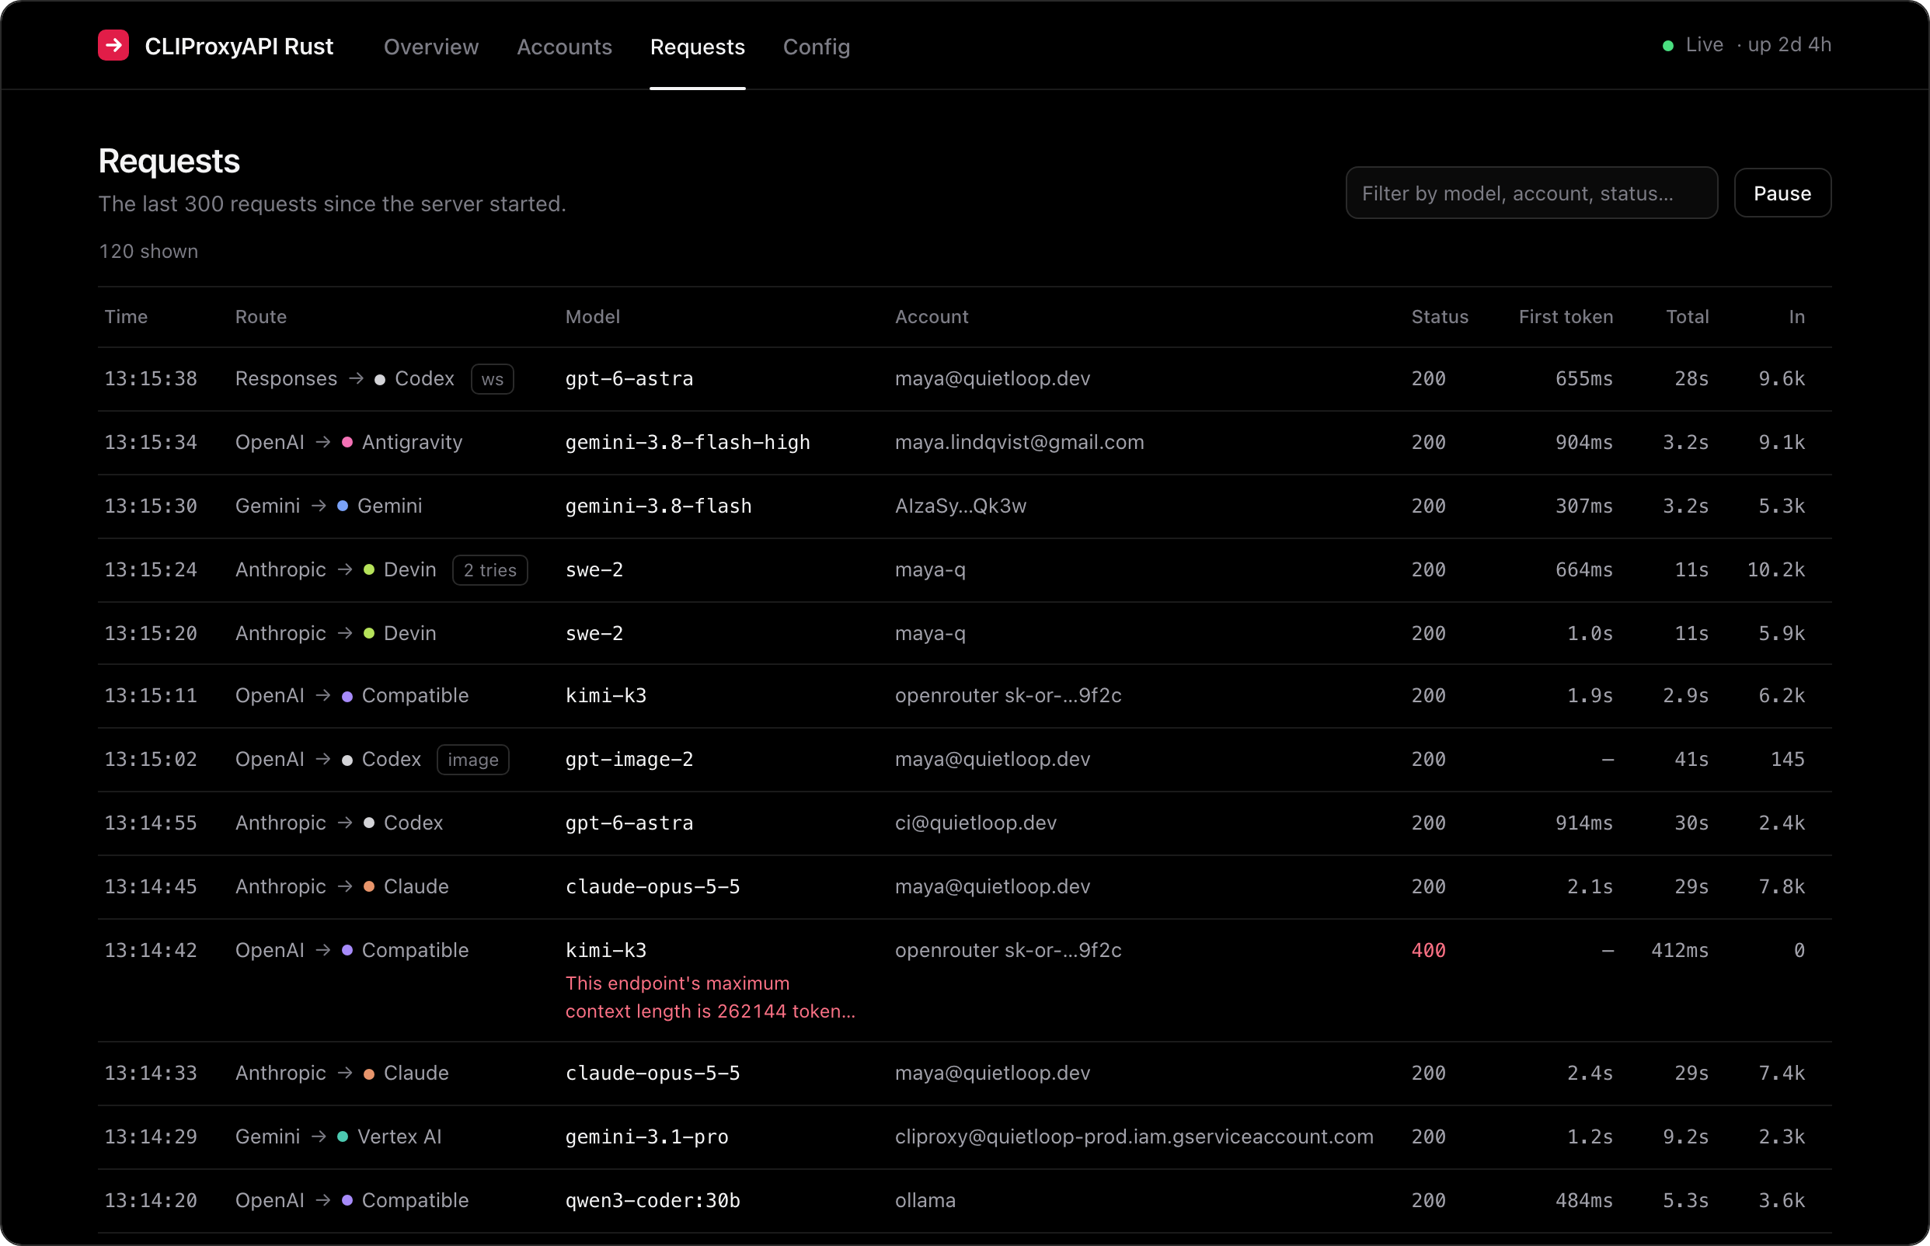1930x1246 pixels.
Task: Click the image badge on 13:15:02 row
Action: tap(472, 760)
